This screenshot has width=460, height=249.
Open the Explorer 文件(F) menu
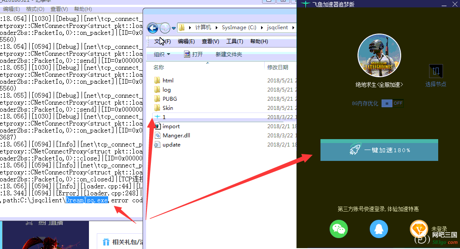tap(163, 41)
